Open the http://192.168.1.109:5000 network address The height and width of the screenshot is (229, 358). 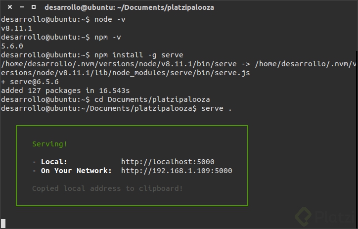[176, 171]
